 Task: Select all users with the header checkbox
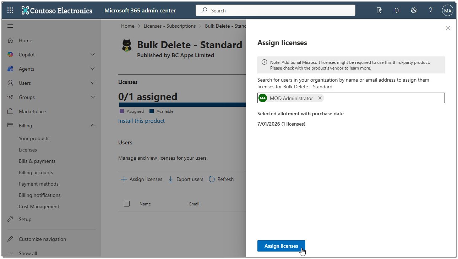pos(127,204)
